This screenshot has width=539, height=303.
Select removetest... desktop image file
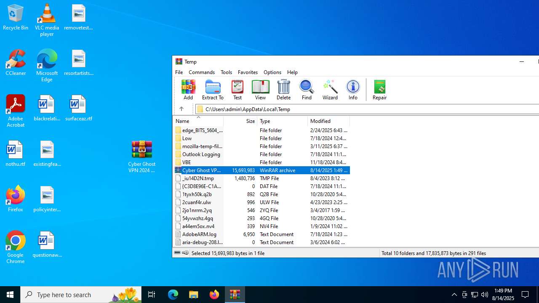(78, 17)
